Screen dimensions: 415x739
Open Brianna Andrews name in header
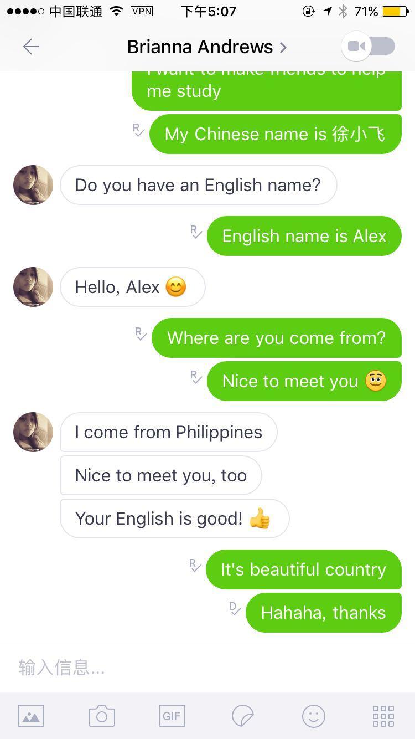200,47
